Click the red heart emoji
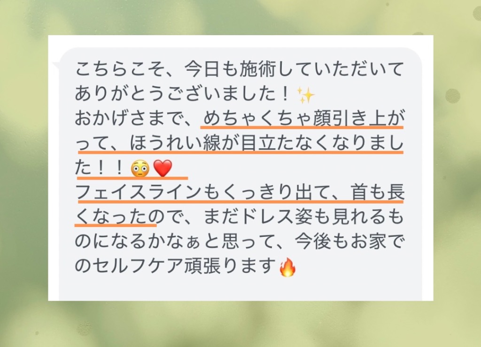 [163, 168]
